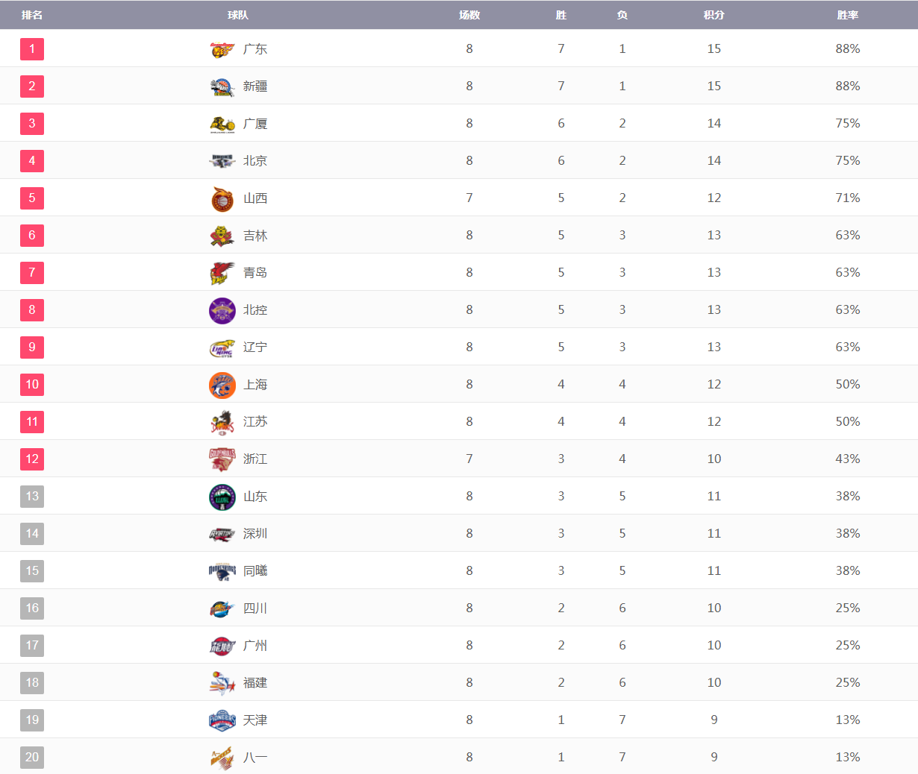The height and width of the screenshot is (774, 918).
Task: Click the red rank 1 badge
Action: coord(32,49)
